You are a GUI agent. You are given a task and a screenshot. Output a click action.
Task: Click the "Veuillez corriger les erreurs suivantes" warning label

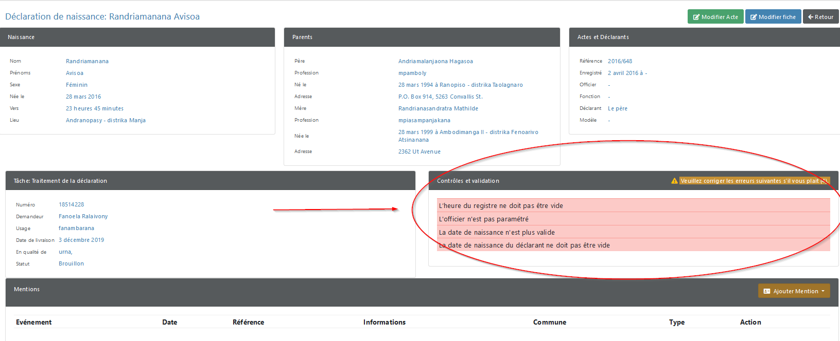pos(755,181)
